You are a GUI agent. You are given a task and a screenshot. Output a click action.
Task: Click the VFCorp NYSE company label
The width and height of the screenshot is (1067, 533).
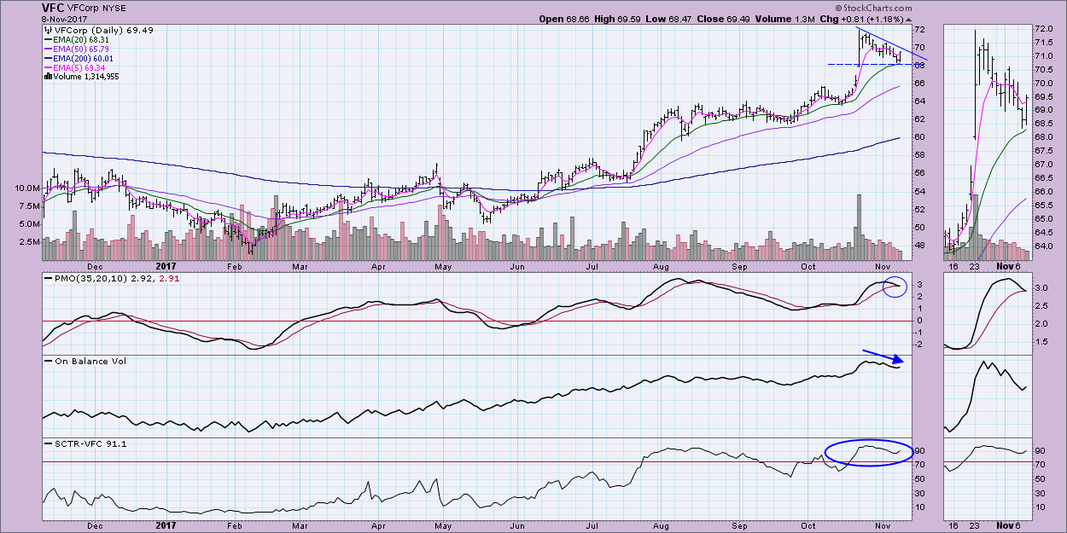(x=98, y=8)
